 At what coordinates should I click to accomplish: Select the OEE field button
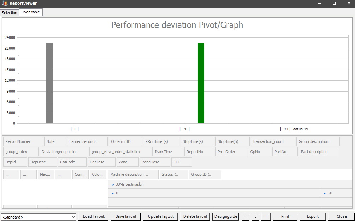click(182, 162)
